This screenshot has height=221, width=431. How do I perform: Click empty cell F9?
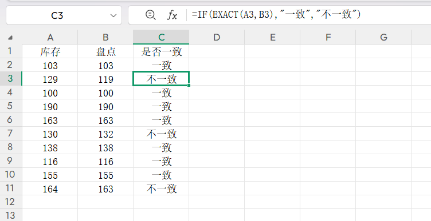[x=328, y=160]
